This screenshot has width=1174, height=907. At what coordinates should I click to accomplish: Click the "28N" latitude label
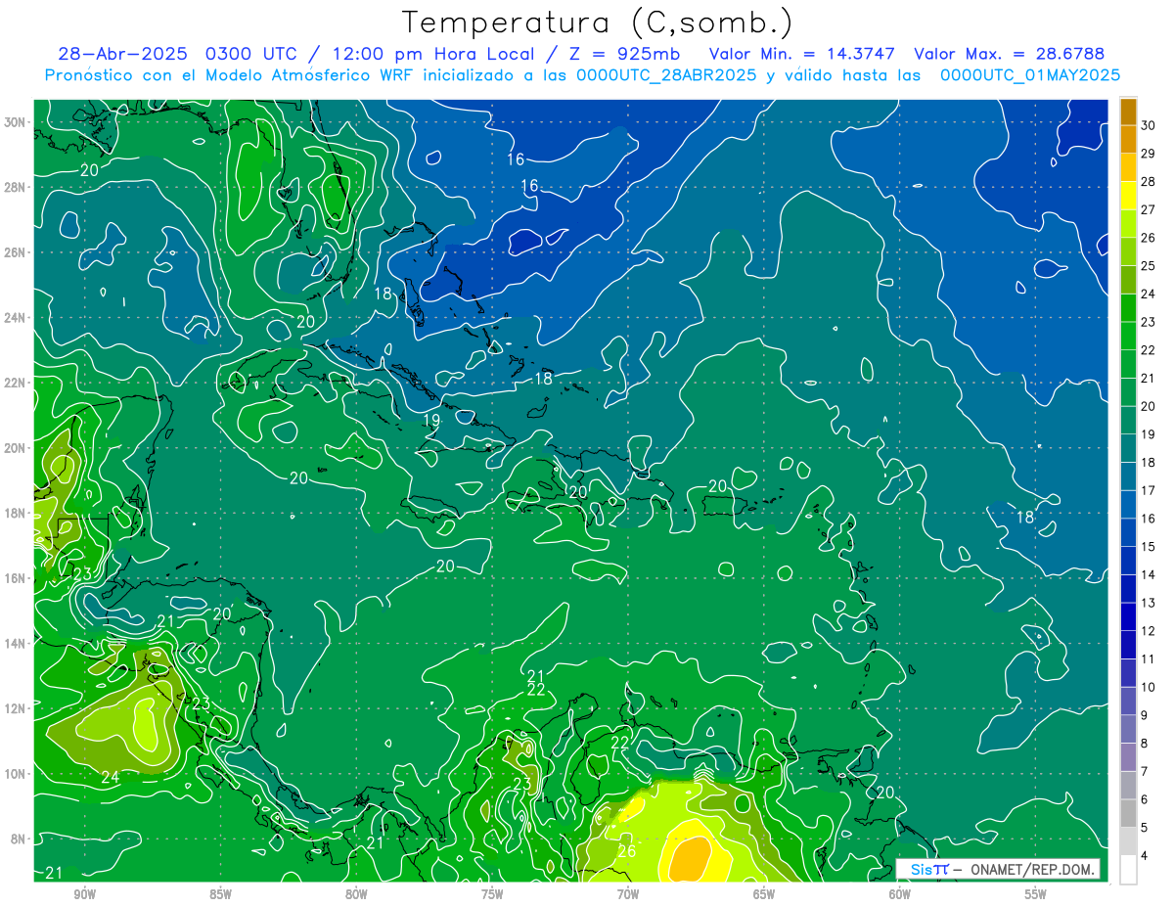17,187
